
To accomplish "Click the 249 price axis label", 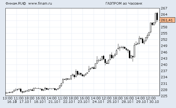I will 164,46.
